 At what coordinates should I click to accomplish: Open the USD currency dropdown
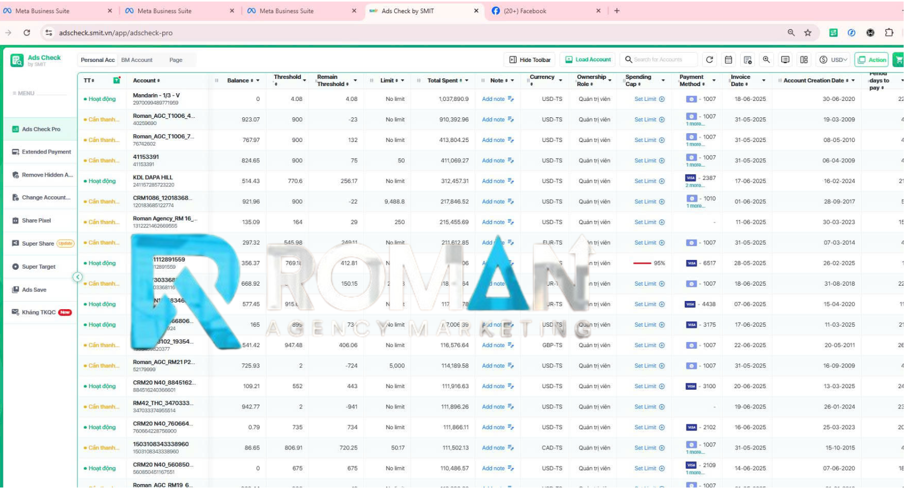click(x=834, y=60)
